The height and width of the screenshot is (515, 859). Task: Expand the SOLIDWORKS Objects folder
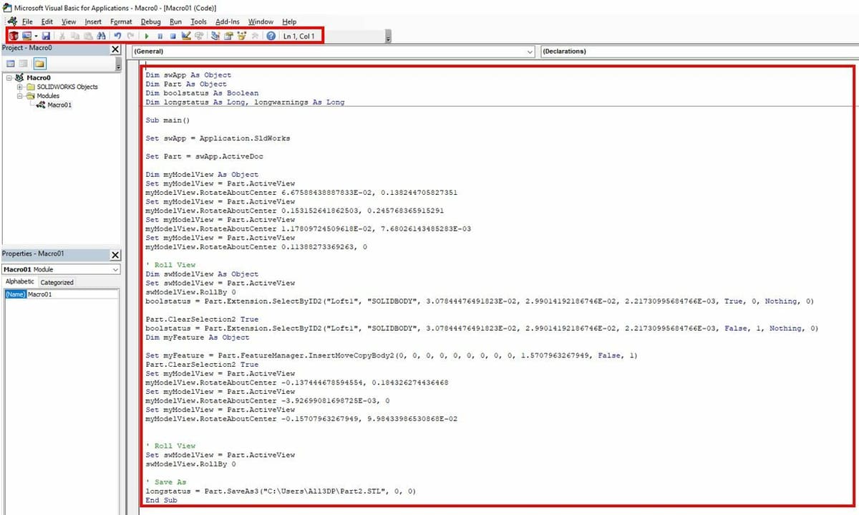tap(20, 87)
